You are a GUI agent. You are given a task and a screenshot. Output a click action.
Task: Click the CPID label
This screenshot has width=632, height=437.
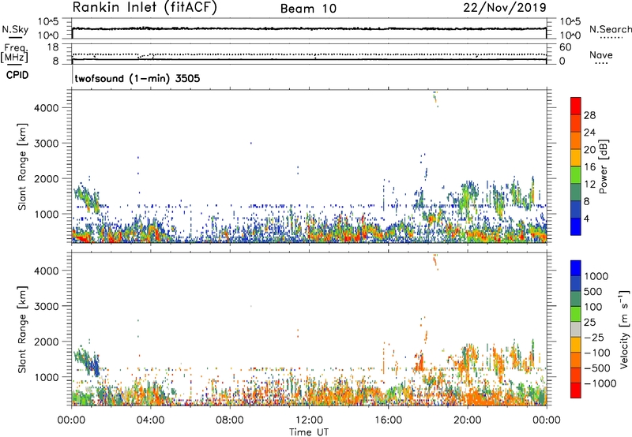click(17, 75)
